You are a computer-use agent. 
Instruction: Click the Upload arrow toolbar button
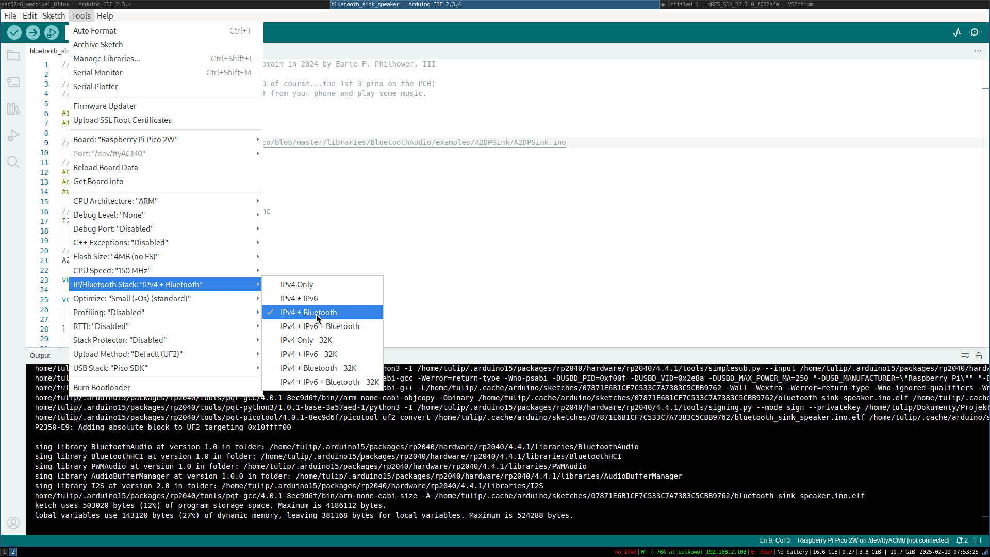(x=33, y=32)
